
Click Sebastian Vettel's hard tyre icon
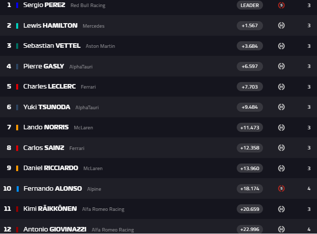click(x=281, y=46)
